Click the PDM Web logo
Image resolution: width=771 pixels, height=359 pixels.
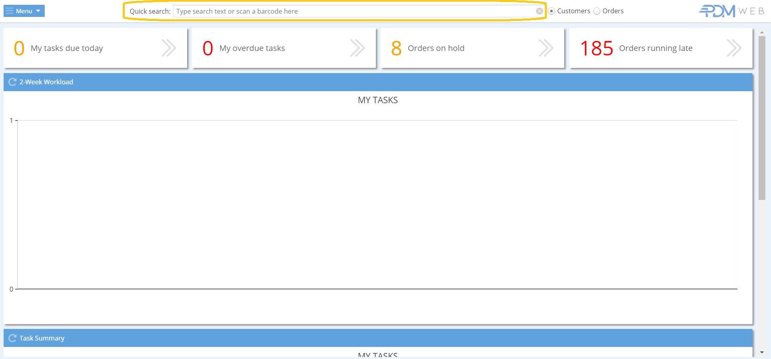[731, 11]
